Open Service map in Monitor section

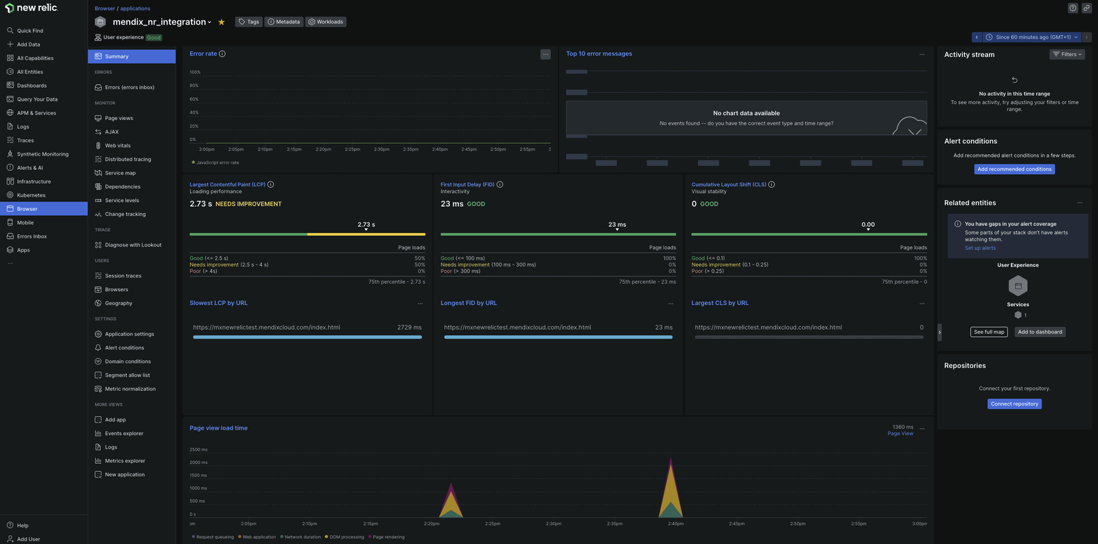coord(120,173)
